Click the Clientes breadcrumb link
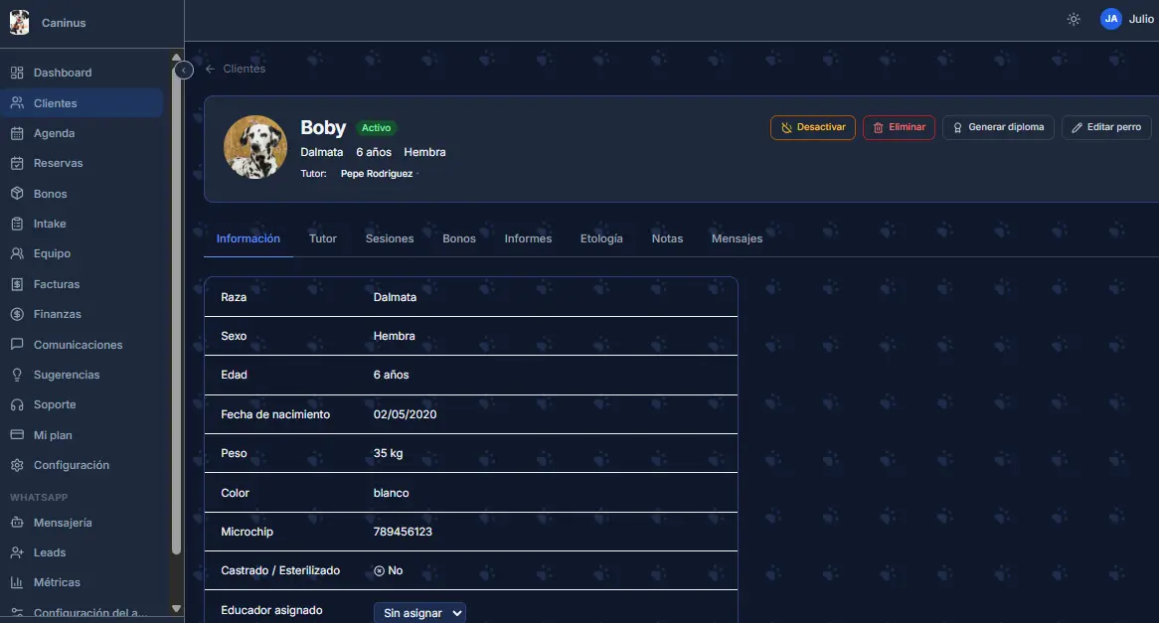This screenshot has height=623, width=1159. (x=244, y=69)
